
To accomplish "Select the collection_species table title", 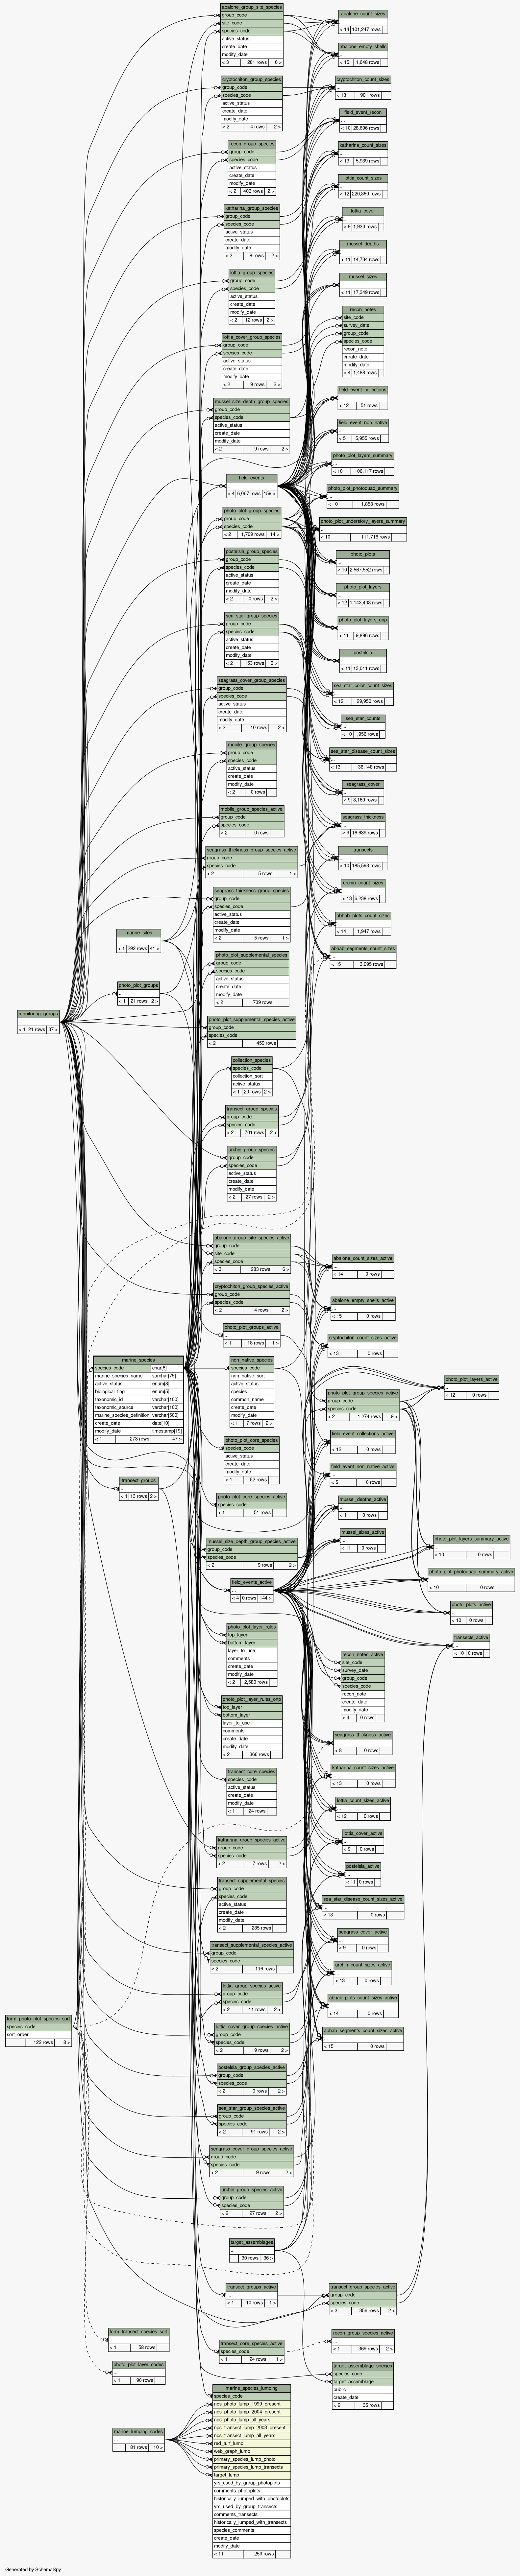I will [x=252, y=1060].
